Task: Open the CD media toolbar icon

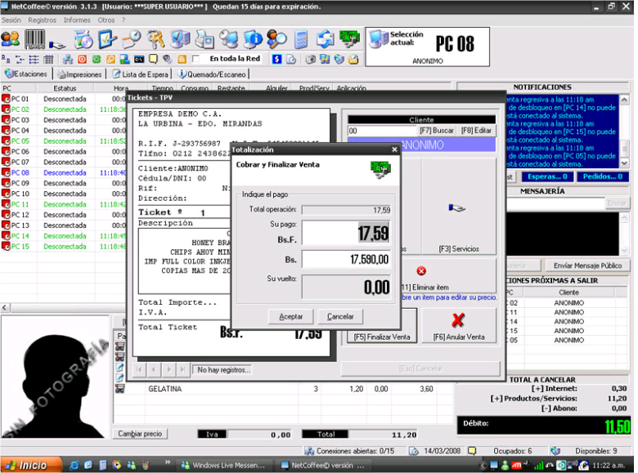Action: [x=83, y=39]
